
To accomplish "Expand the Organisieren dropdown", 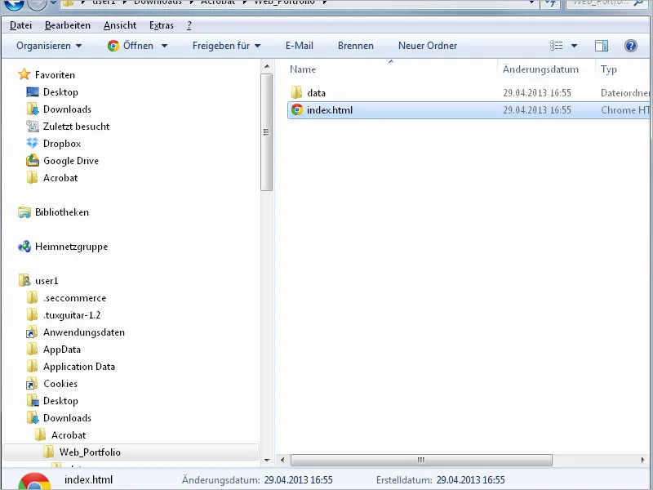I will click(x=49, y=46).
